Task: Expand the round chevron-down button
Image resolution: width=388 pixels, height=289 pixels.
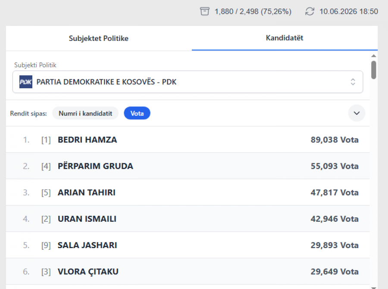Action: point(357,113)
